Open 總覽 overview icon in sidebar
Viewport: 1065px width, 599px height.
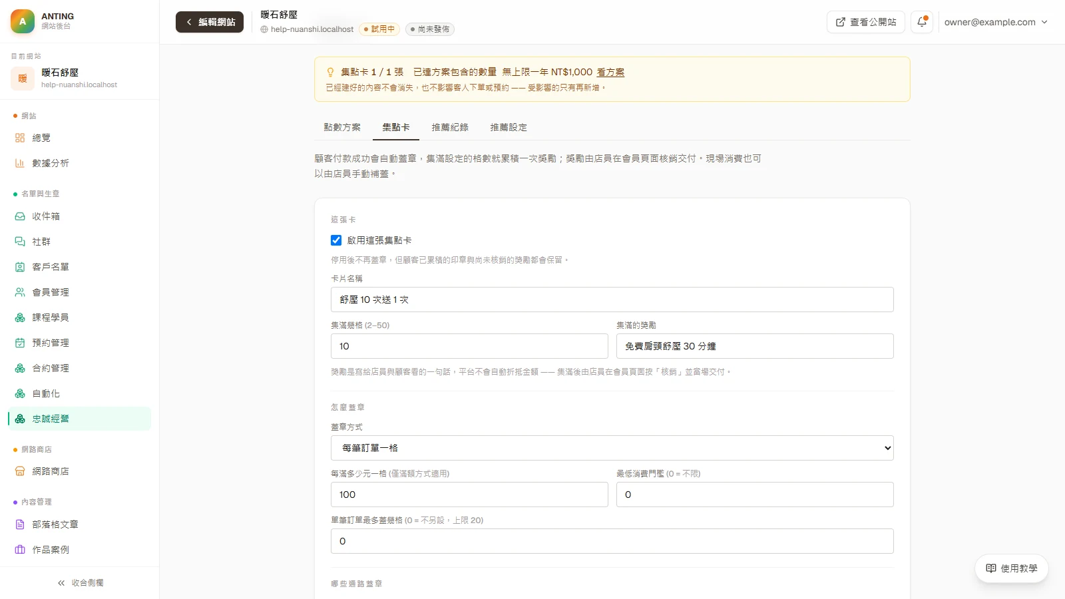pos(20,138)
